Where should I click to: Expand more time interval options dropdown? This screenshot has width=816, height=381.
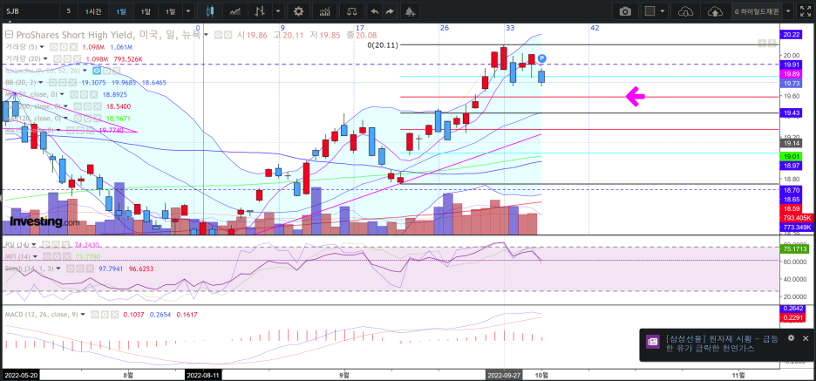pos(187,11)
